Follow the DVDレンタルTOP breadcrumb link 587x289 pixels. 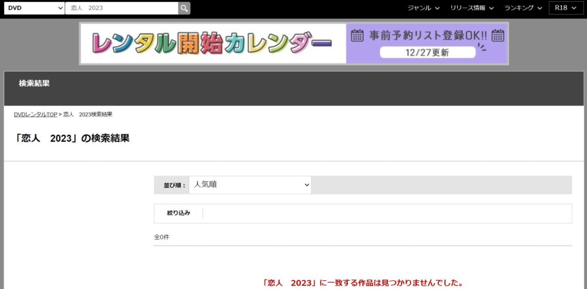(x=36, y=115)
